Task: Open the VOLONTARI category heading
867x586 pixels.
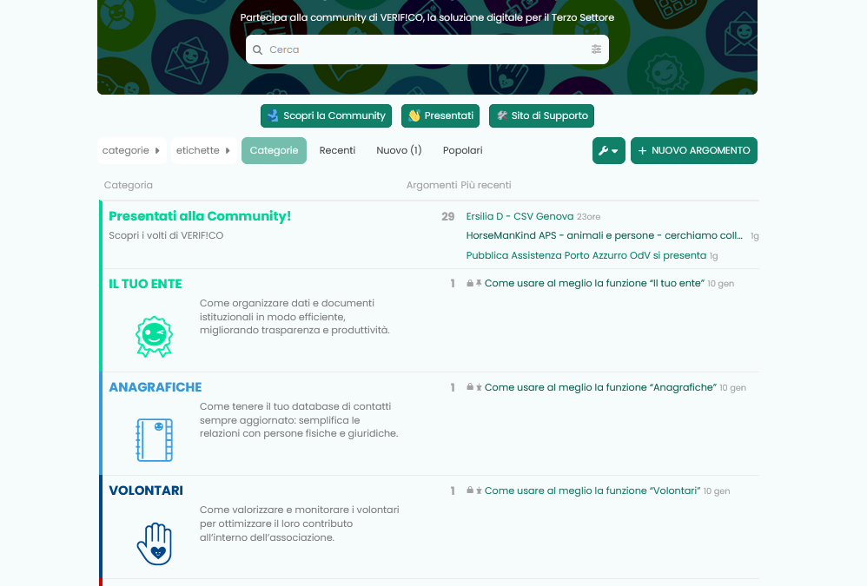Action: pyautogui.click(x=146, y=491)
